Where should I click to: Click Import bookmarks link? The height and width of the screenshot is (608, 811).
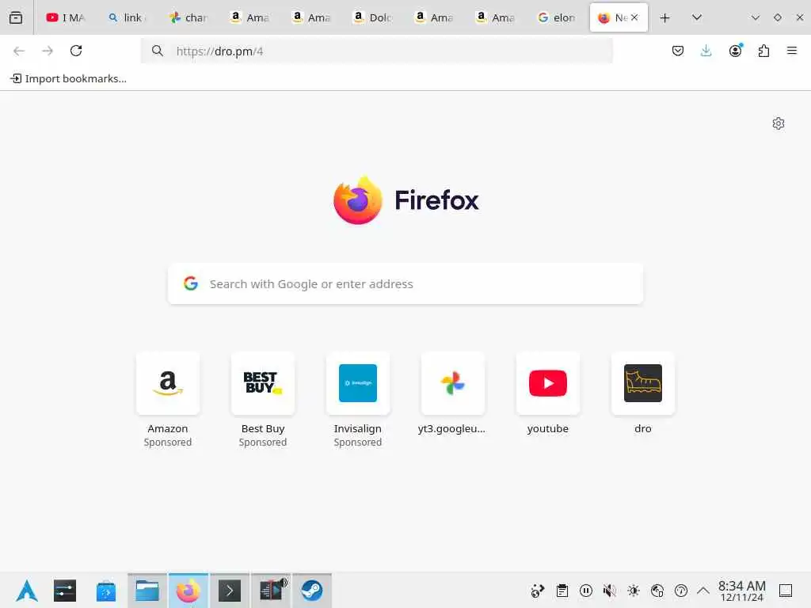click(x=69, y=78)
